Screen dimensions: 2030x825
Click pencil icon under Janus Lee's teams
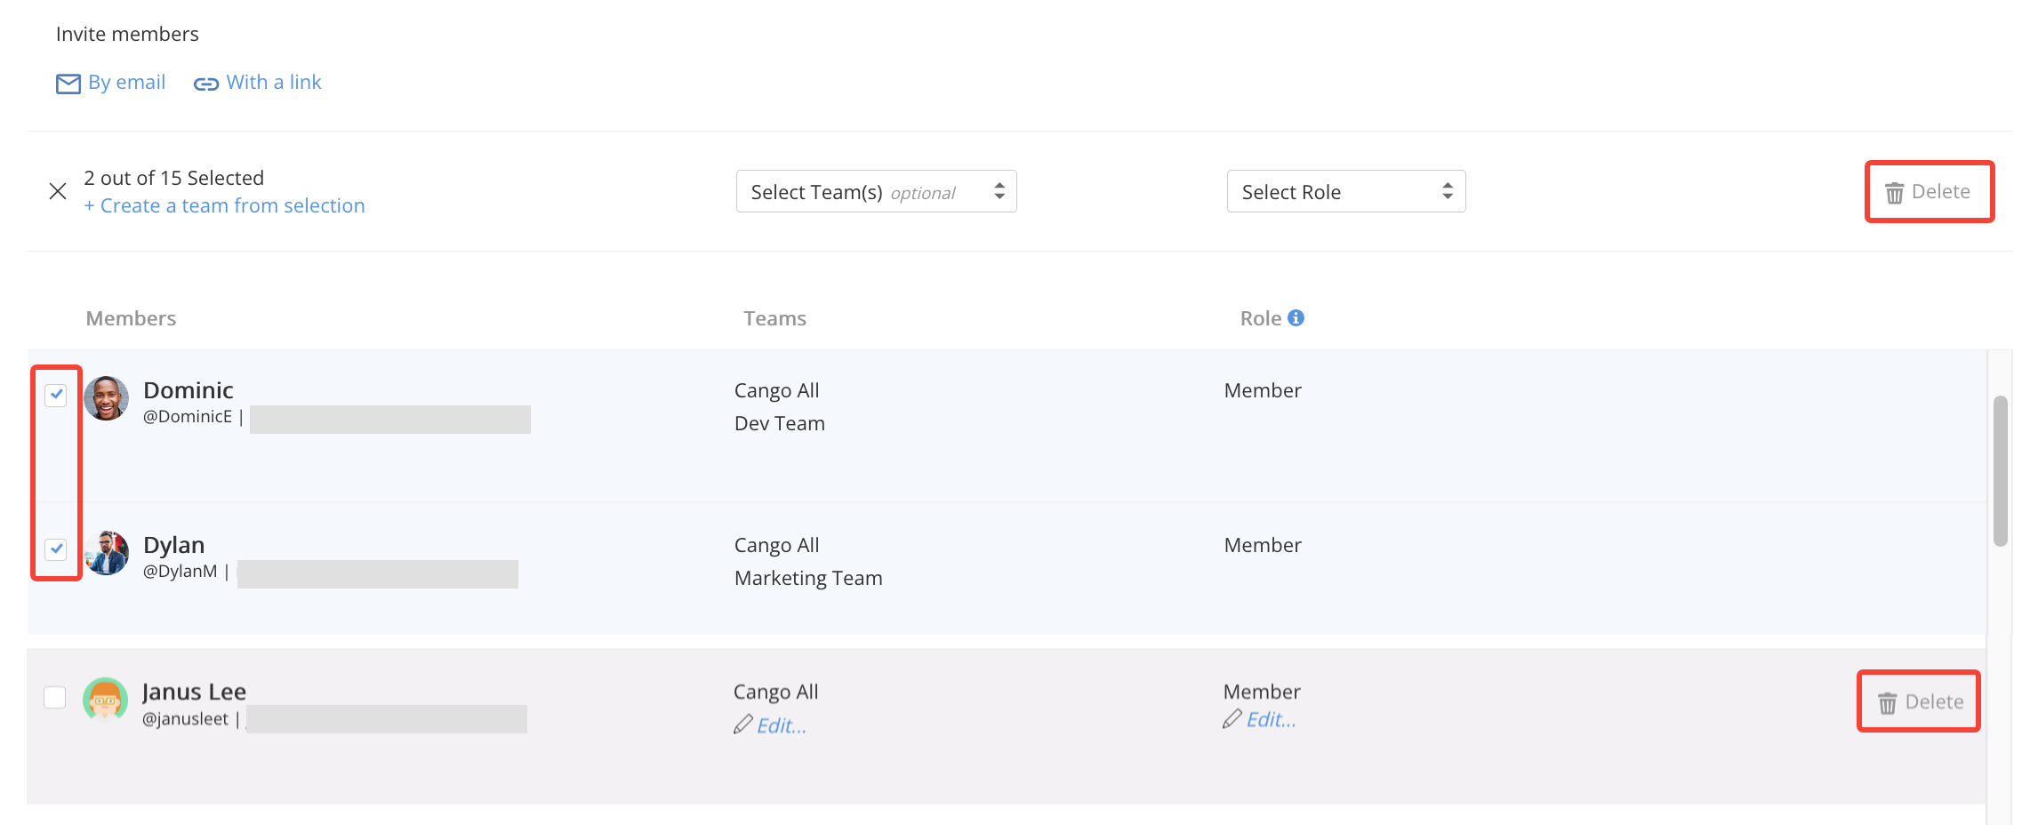pyautogui.click(x=743, y=725)
